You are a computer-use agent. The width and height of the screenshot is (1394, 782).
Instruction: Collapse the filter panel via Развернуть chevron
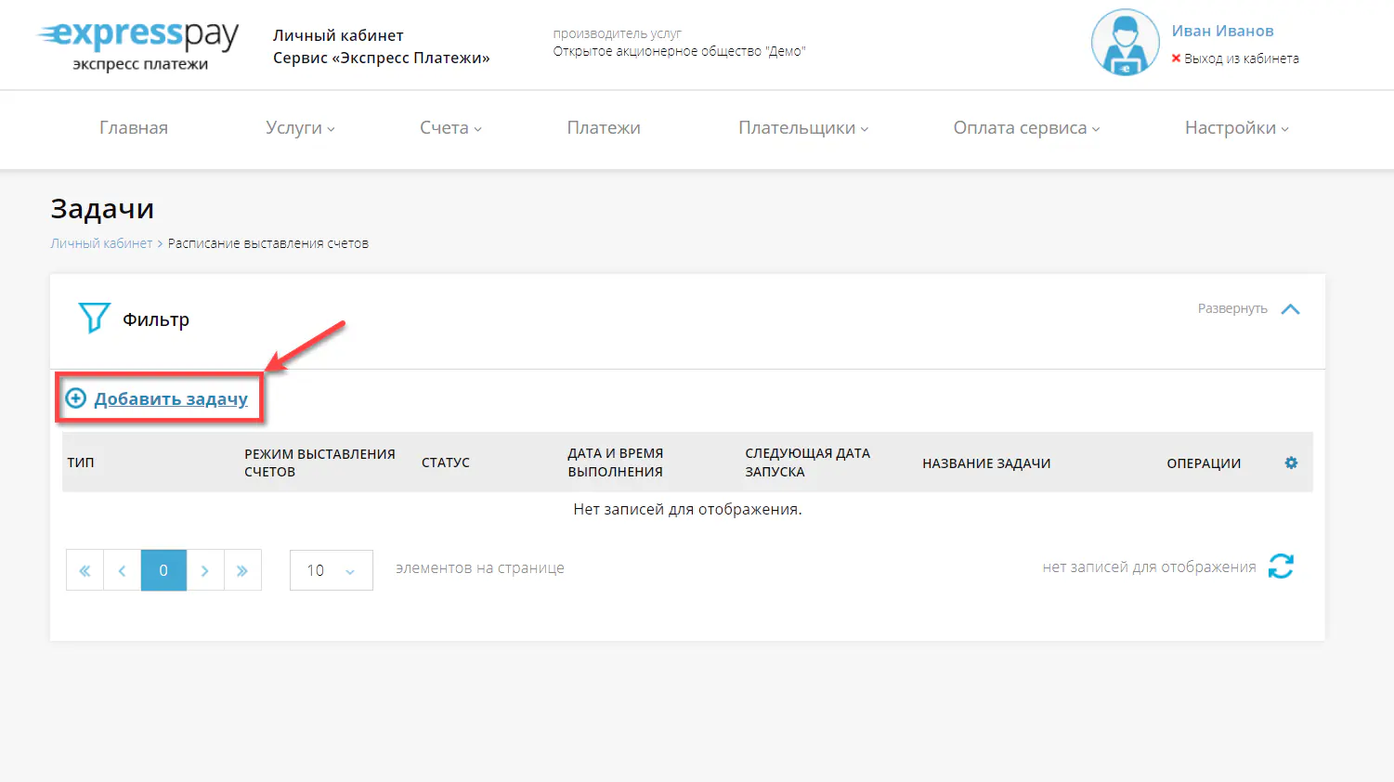pyautogui.click(x=1290, y=308)
